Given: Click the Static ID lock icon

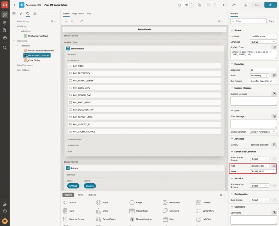Looking at the screenshot, I should (x=274, y=145).
